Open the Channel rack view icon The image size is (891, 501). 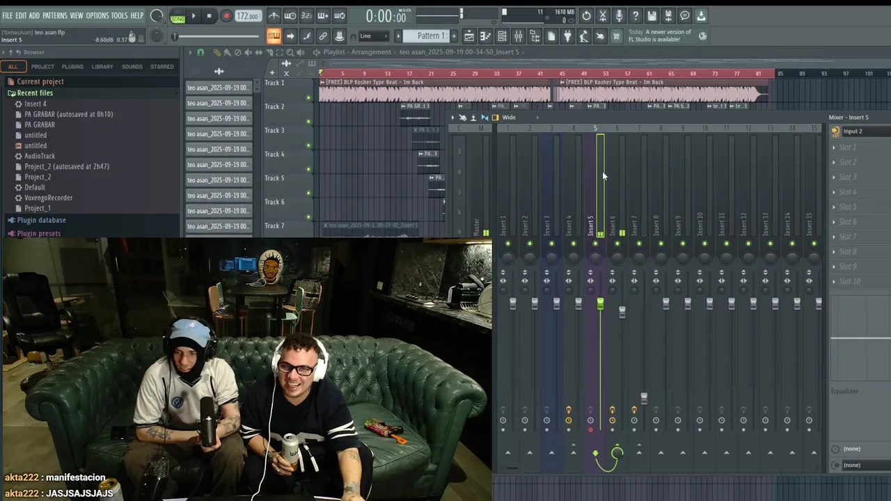coord(502,36)
